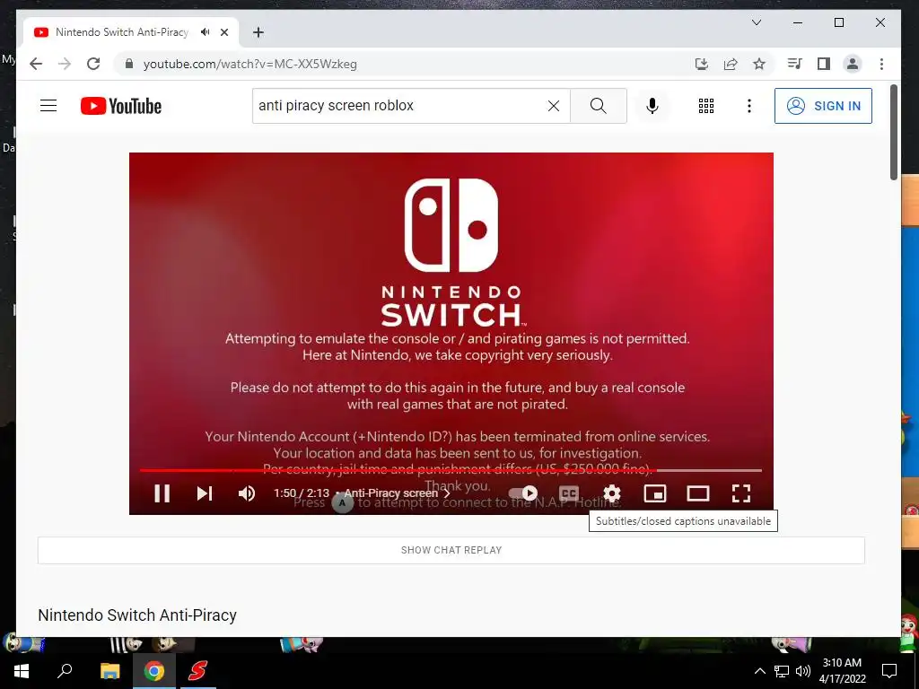919x689 pixels.
Task: Search with your voice microphone
Action: (652, 106)
